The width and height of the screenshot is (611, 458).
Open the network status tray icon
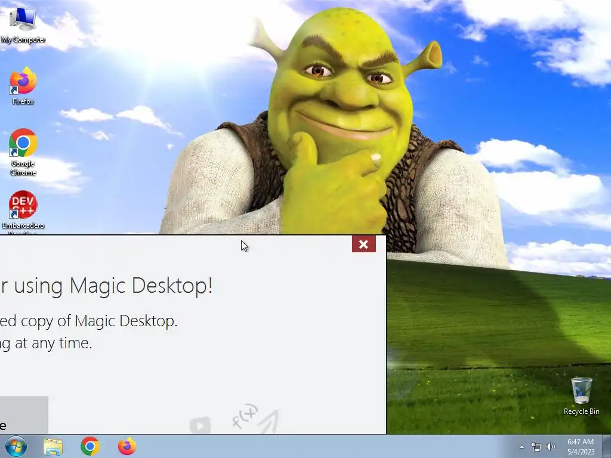coord(536,447)
